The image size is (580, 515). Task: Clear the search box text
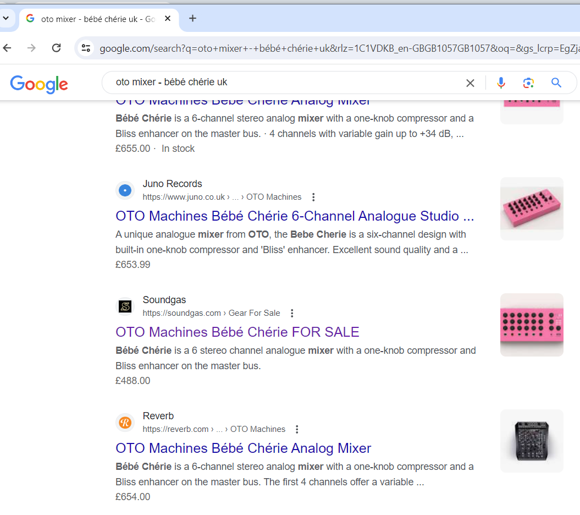pyautogui.click(x=470, y=83)
